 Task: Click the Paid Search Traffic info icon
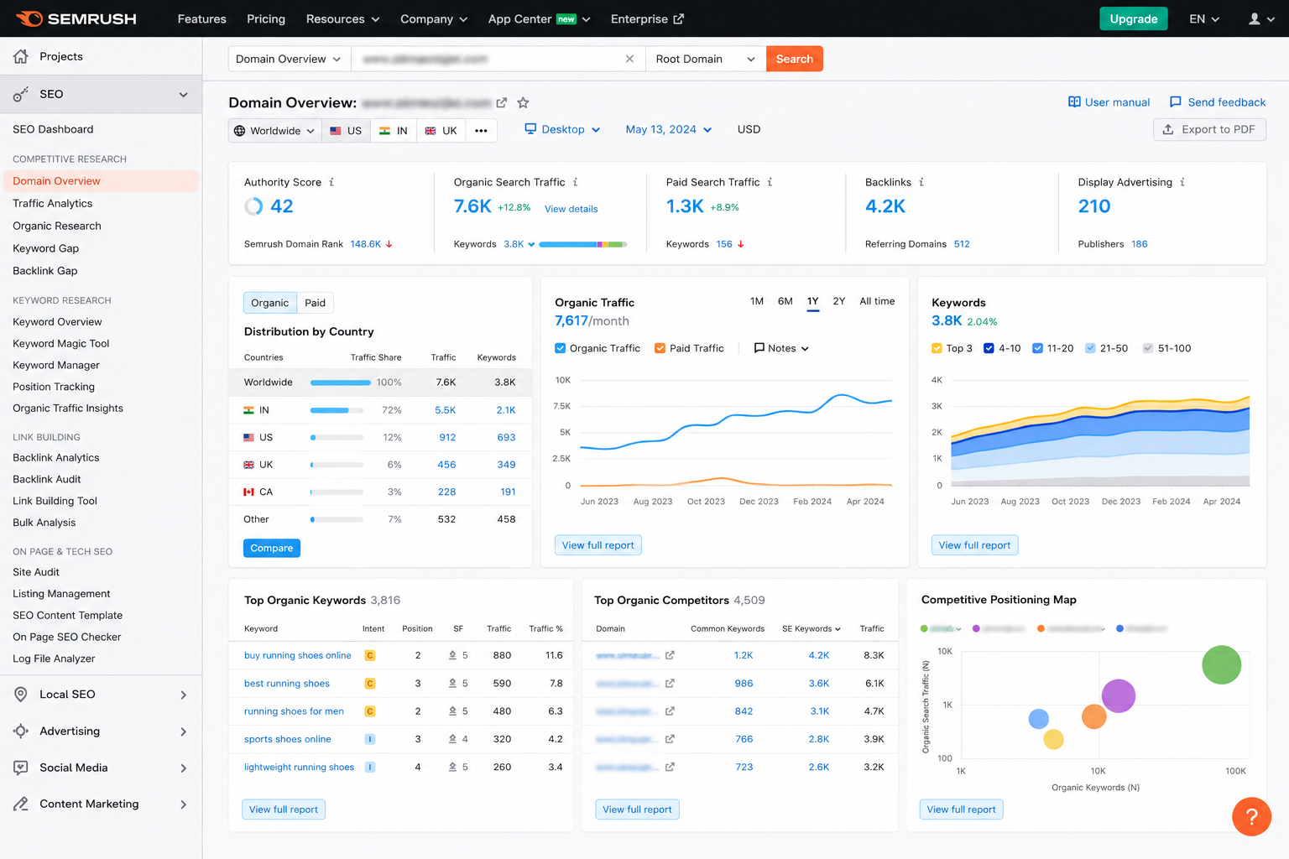tap(770, 182)
